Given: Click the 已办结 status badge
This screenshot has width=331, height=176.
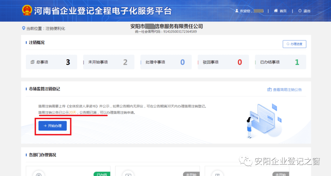Looking at the screenshot, I should point(102,174).
